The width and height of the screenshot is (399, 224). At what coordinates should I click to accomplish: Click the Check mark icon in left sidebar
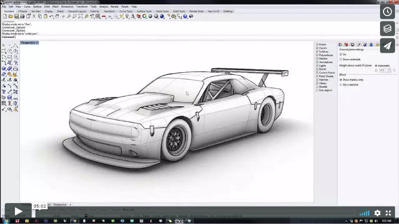(3, 109)
